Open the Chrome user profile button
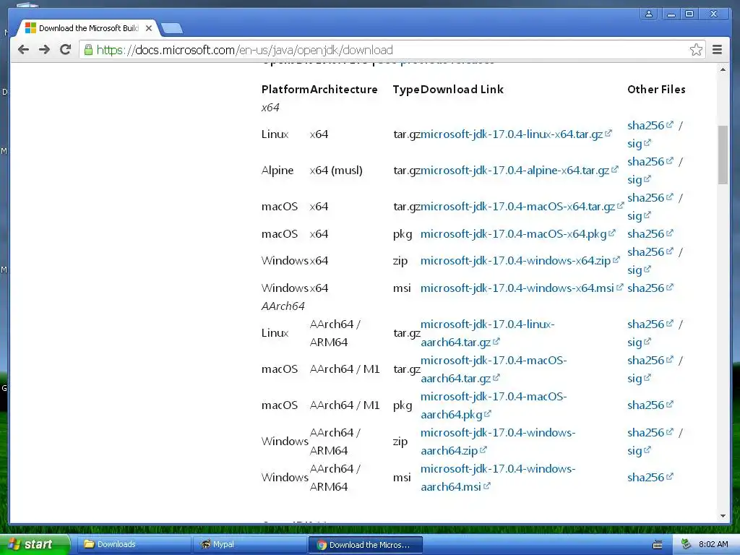The height and width of the screenshot is (555, 740). (x=649, y=14)
